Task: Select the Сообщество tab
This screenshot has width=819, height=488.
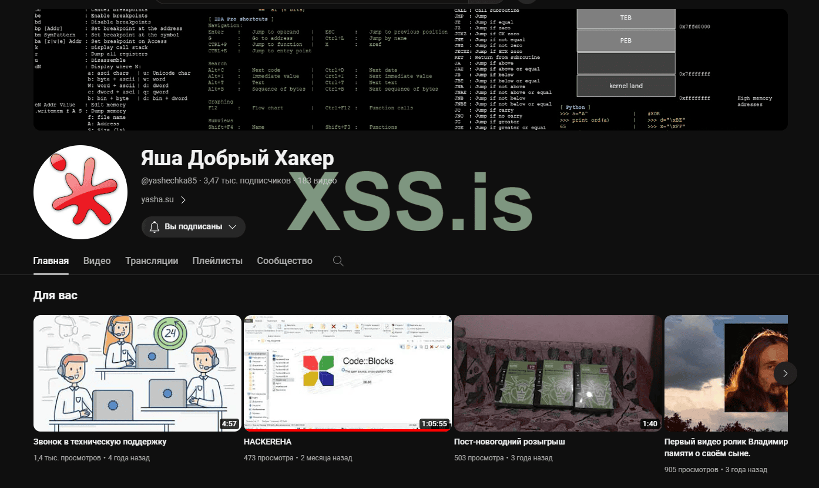Action: point(284,260)
